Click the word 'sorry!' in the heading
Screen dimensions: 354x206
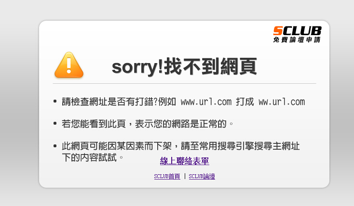point(137,67)
